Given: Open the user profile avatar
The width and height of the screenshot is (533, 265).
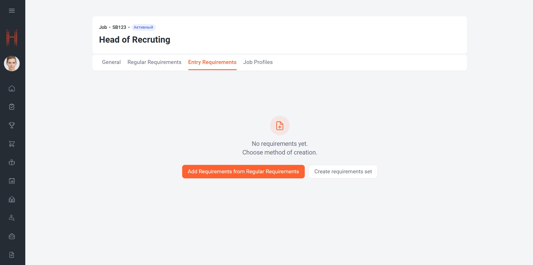Looking at the screenshot, I should 12,63.
